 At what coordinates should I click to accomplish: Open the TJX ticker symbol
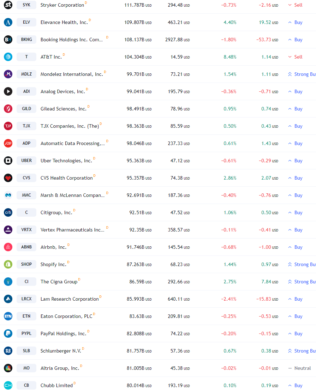click(x=26, y=126)
